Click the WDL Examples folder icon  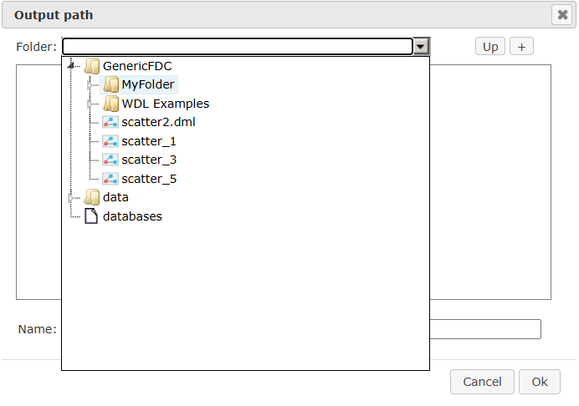pyautogui.click(x=110, y=104)
